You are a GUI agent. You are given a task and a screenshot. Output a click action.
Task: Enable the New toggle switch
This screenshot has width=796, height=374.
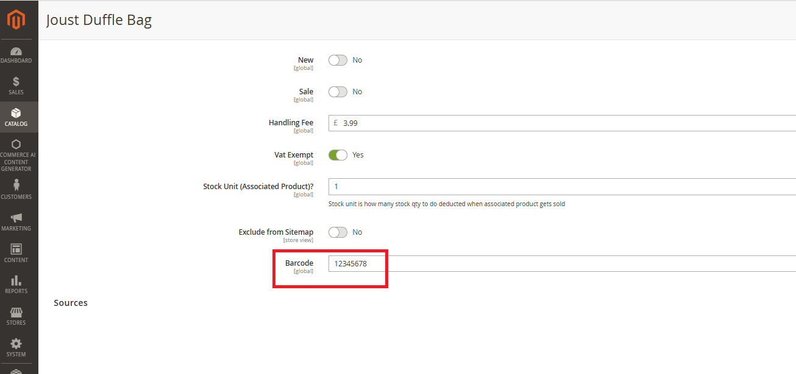tap(338, 60)
